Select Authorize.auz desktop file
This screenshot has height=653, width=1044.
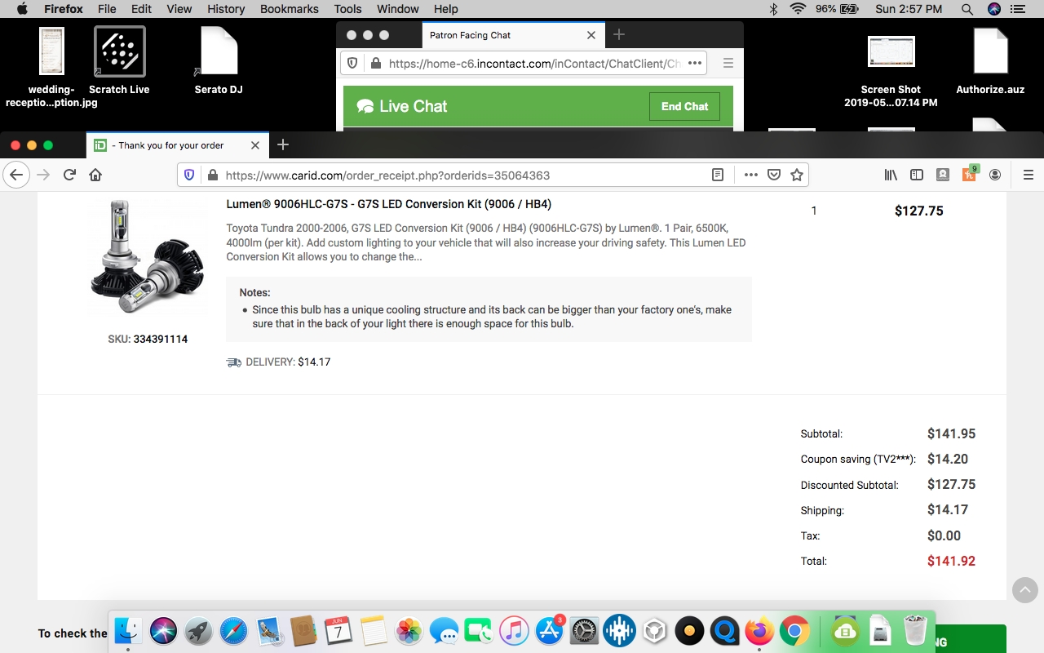990,60
